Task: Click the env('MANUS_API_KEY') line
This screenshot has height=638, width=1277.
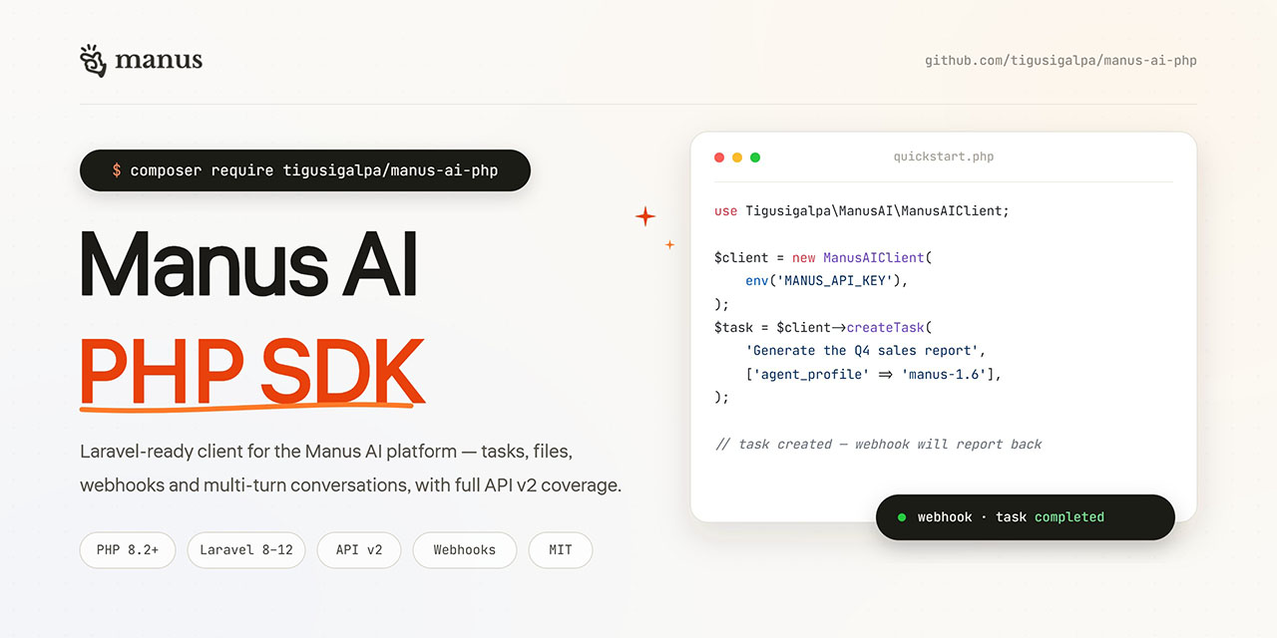Action: [827, 281]
